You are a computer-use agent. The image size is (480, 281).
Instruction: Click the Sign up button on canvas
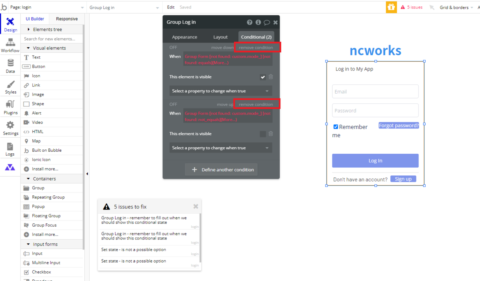pyautogui.click(x=403, y=179)
